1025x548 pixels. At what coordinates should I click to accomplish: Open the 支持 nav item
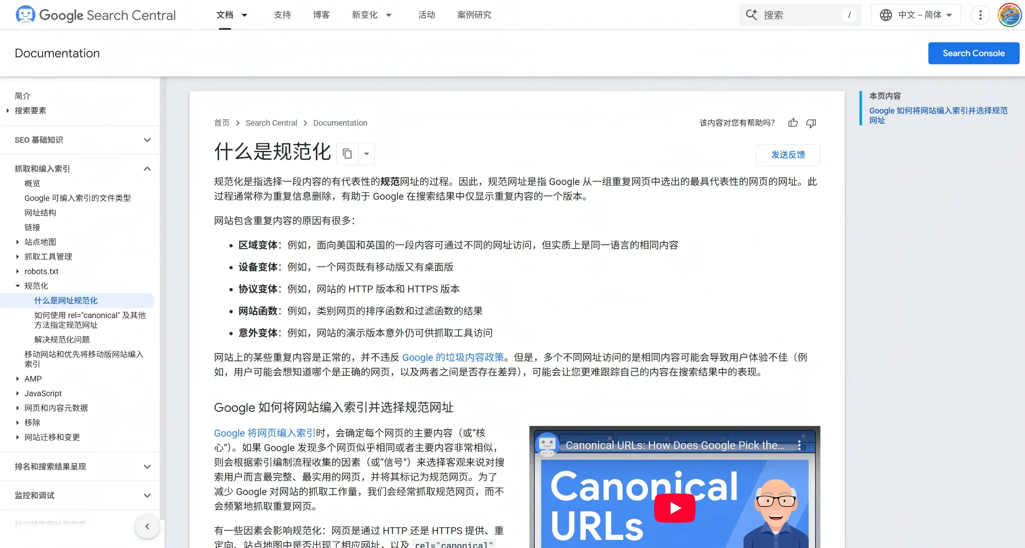[282, 15]
